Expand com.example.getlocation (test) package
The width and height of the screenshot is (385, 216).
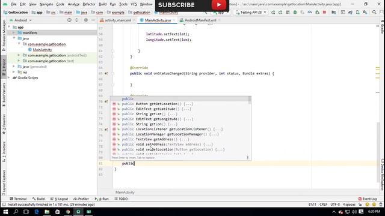[x=19, y=61]
